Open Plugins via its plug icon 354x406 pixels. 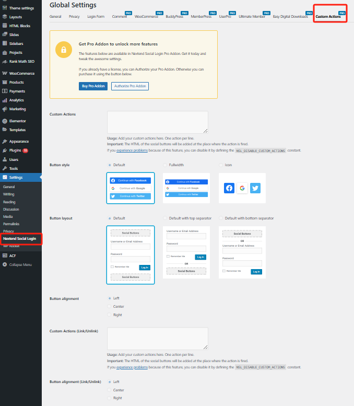pos(5,150)
